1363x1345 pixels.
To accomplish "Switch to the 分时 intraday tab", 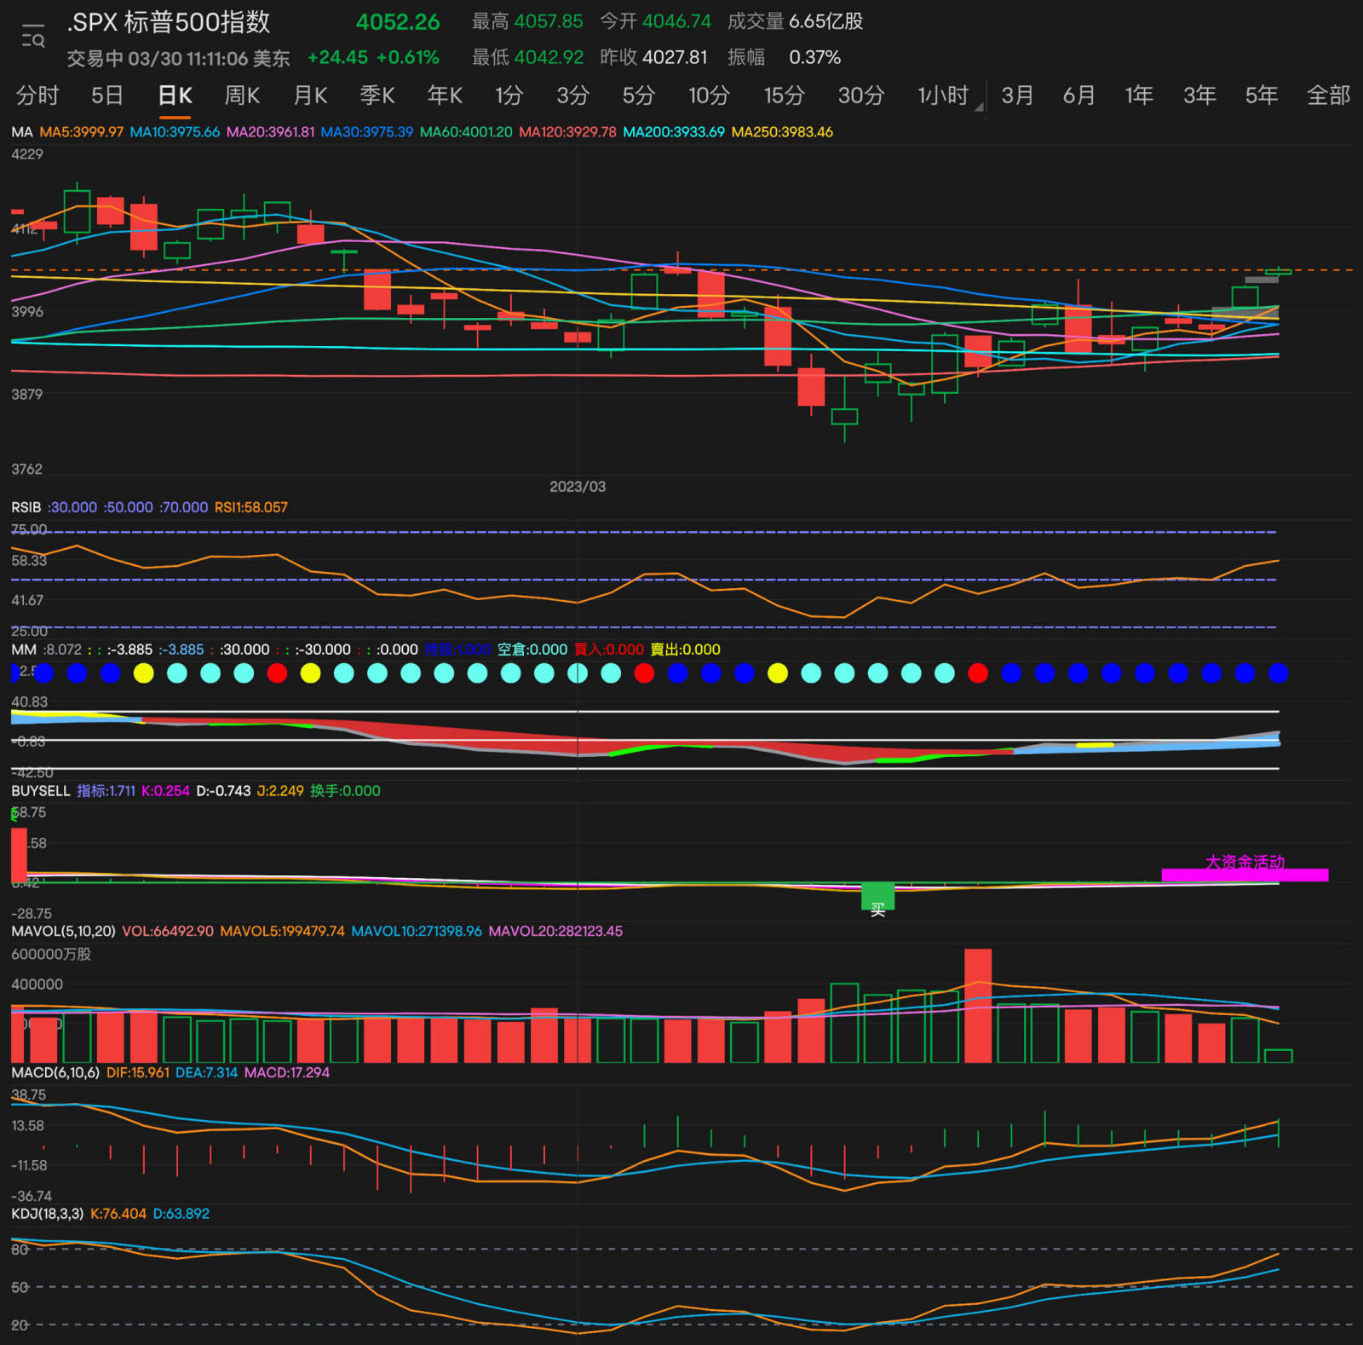I will click(x=37, y=95).
